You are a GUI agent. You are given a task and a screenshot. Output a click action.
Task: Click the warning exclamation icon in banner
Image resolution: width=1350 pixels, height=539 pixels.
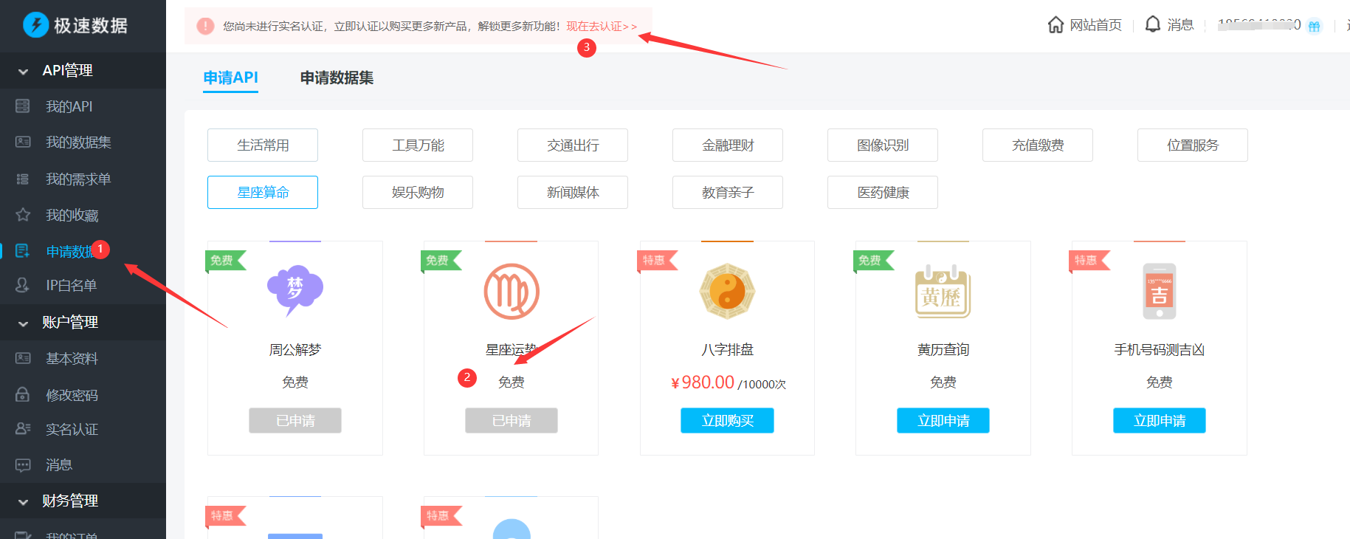205,26
